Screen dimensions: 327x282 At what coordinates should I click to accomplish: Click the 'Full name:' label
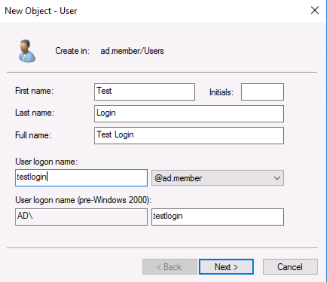(x=33, y=135)
